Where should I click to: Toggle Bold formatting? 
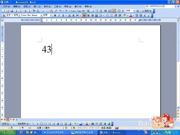pos(55,15)
